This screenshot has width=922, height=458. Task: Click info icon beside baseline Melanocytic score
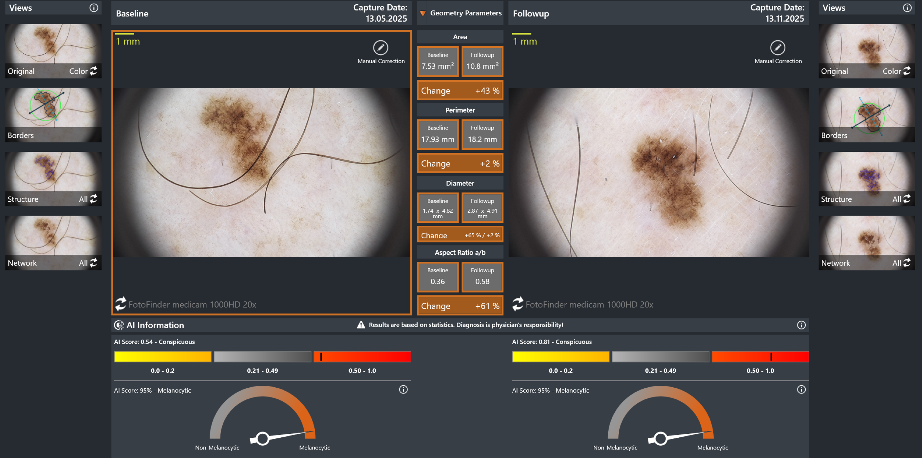point(403,390)
